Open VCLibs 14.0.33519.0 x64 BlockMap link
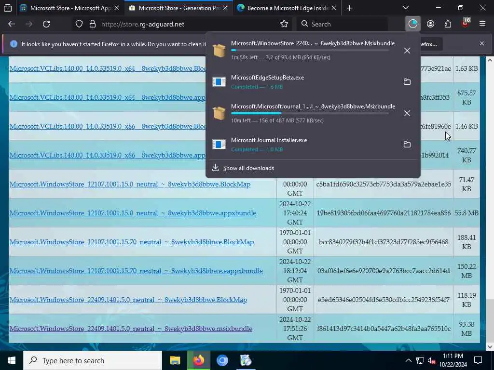This screenshot has height=370, width=494. point(108,68)
